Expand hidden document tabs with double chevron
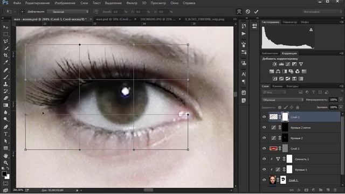Screen dimensions: 345x194 [x=235, y=19]
